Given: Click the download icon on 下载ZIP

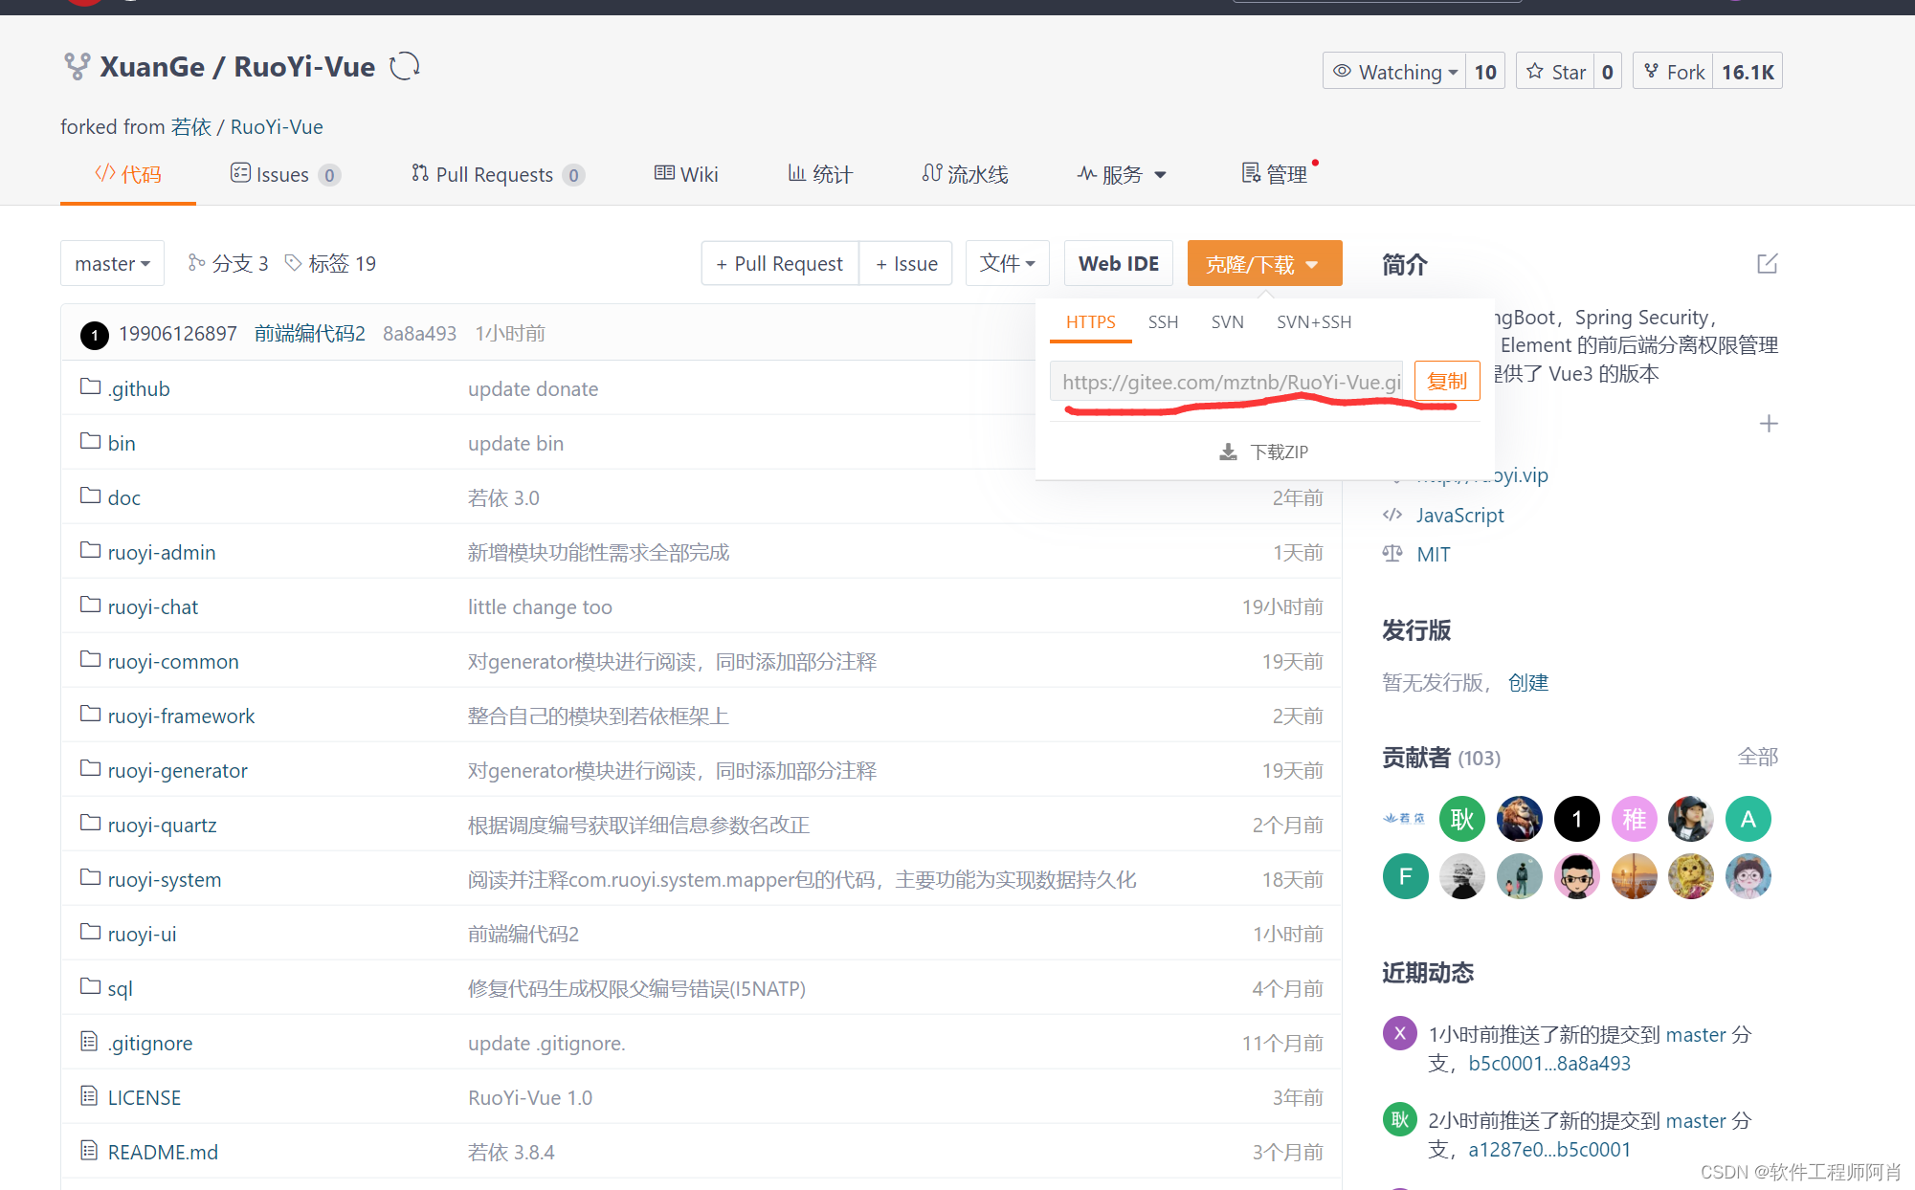Looking at the screenshot, I should [1228, 451].
